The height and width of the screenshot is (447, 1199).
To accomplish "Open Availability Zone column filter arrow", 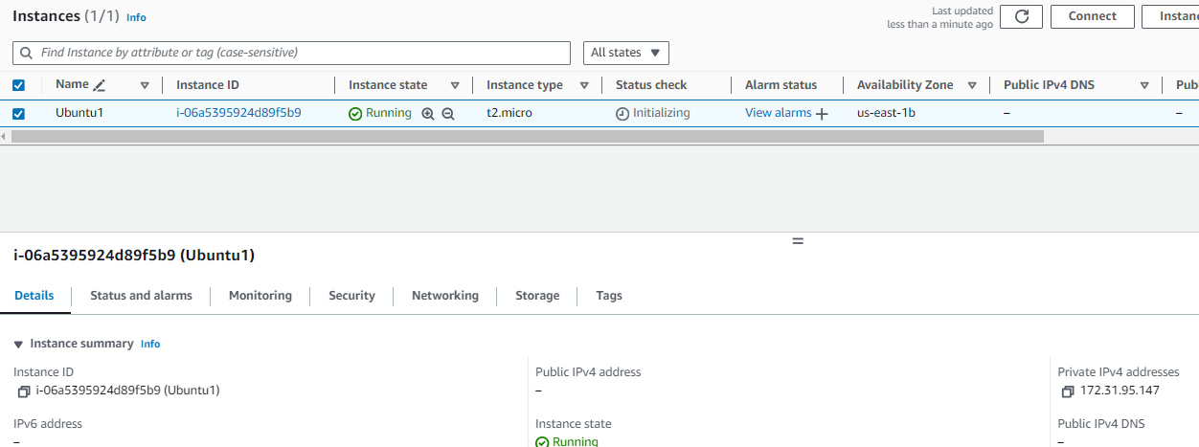I will (971, 85).
